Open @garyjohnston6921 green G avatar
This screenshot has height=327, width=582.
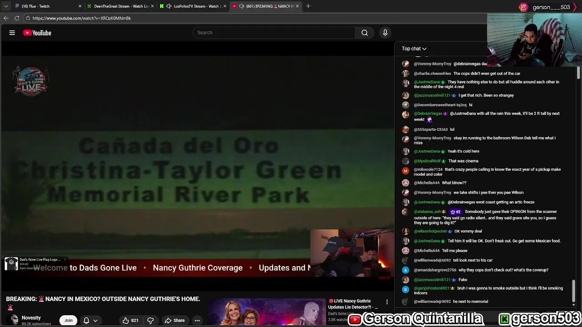(406, 289)
